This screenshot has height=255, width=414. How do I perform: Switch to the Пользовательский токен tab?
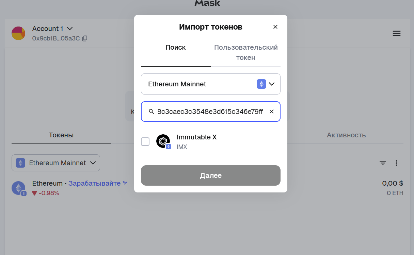click(245, 52)
